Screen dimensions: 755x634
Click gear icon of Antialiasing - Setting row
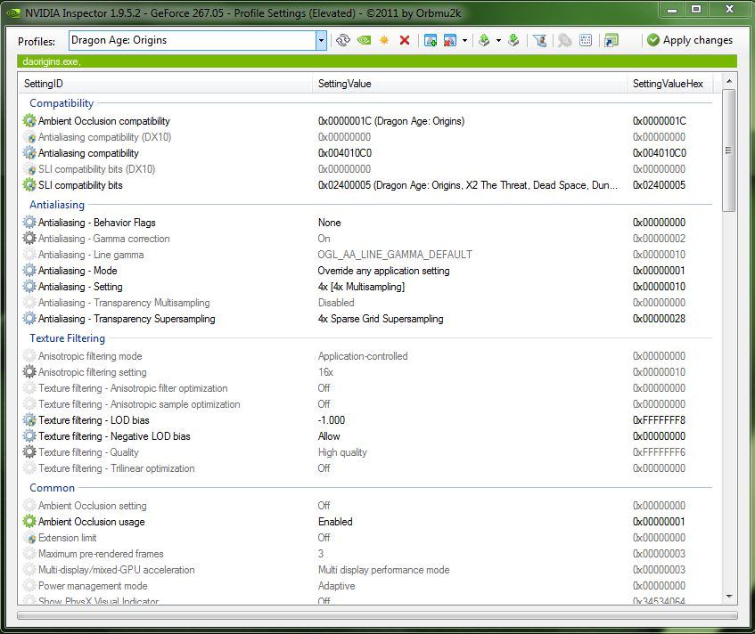tap(29, 287)
